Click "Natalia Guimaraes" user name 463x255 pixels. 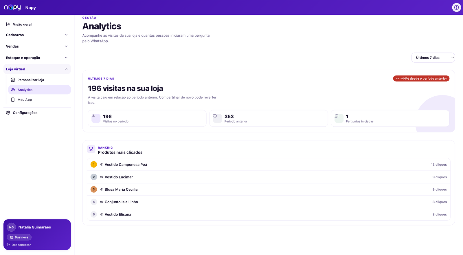[35, 227]
